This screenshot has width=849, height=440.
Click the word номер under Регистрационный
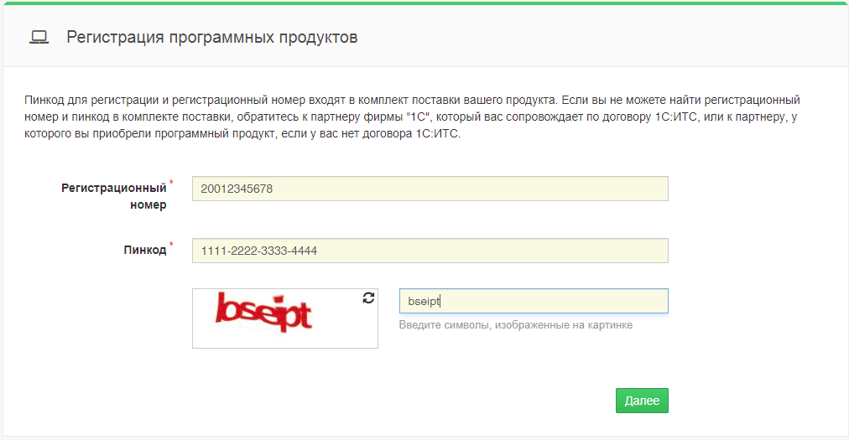[148, 204]
